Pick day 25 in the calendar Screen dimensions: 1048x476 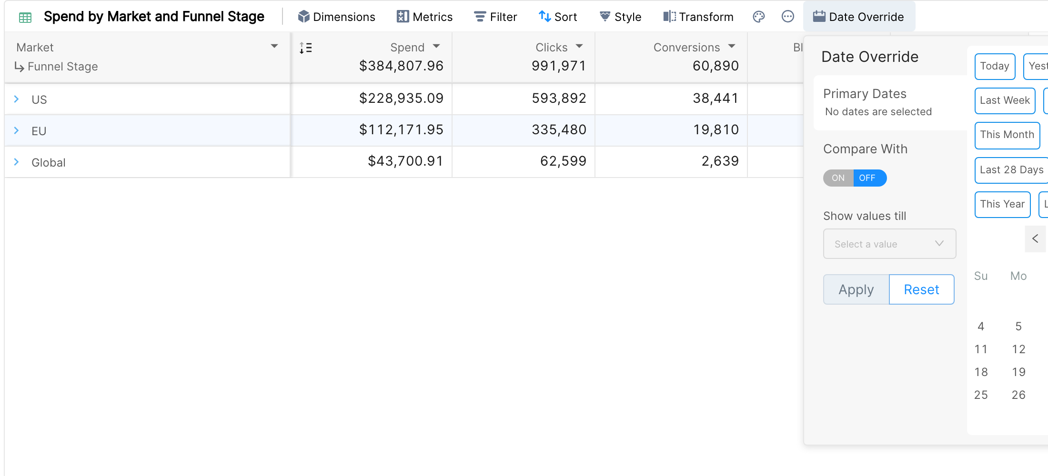coord(981,395)
